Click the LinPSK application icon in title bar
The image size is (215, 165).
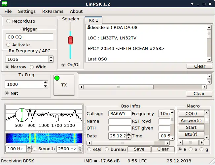point(5,4)
